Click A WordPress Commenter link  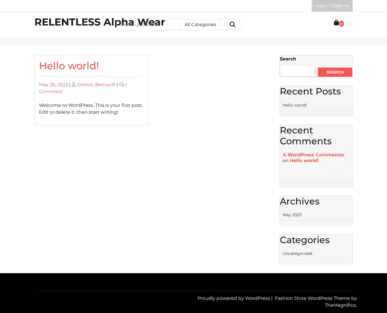[313, 155]
